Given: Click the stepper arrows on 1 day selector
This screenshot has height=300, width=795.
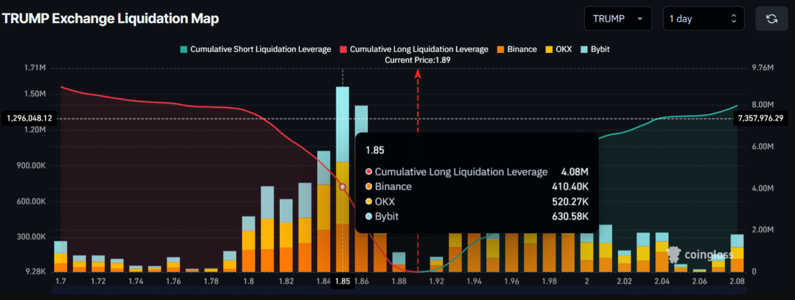Looking at the screenshot, I should point(734,19).
